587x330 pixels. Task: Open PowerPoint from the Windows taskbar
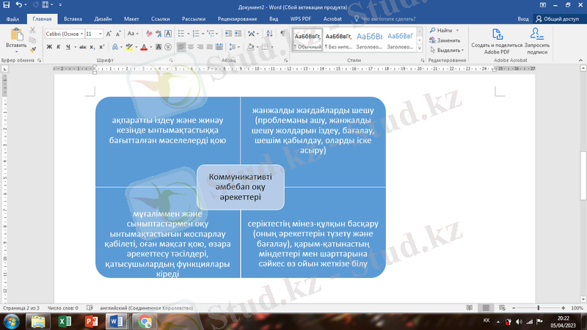pos(92,321)
